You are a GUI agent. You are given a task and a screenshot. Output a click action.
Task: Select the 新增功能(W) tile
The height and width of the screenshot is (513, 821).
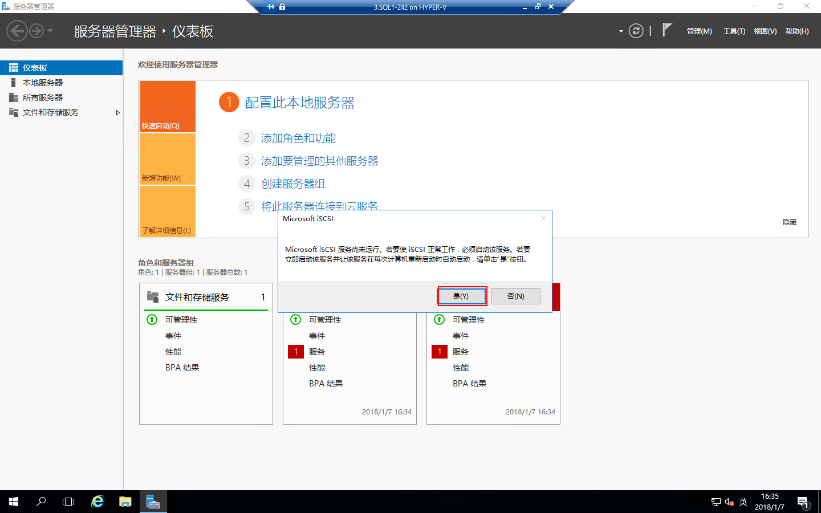click(168, 159)
